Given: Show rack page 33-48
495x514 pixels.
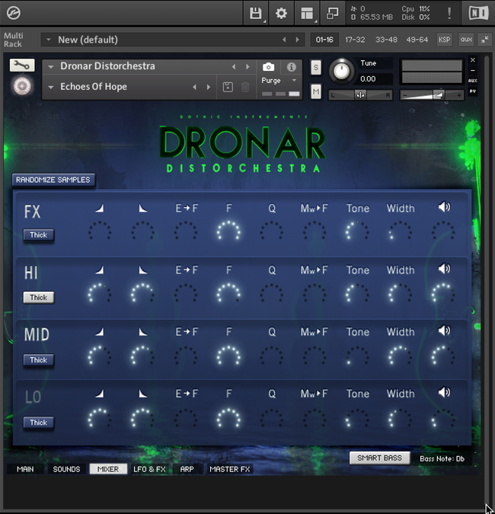Looking at the screenshot, I should [386, 40].
